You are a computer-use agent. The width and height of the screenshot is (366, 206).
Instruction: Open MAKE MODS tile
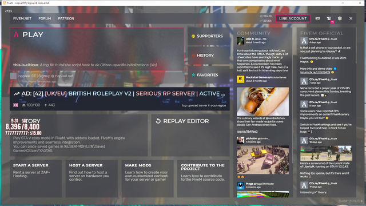click(148, 179)
